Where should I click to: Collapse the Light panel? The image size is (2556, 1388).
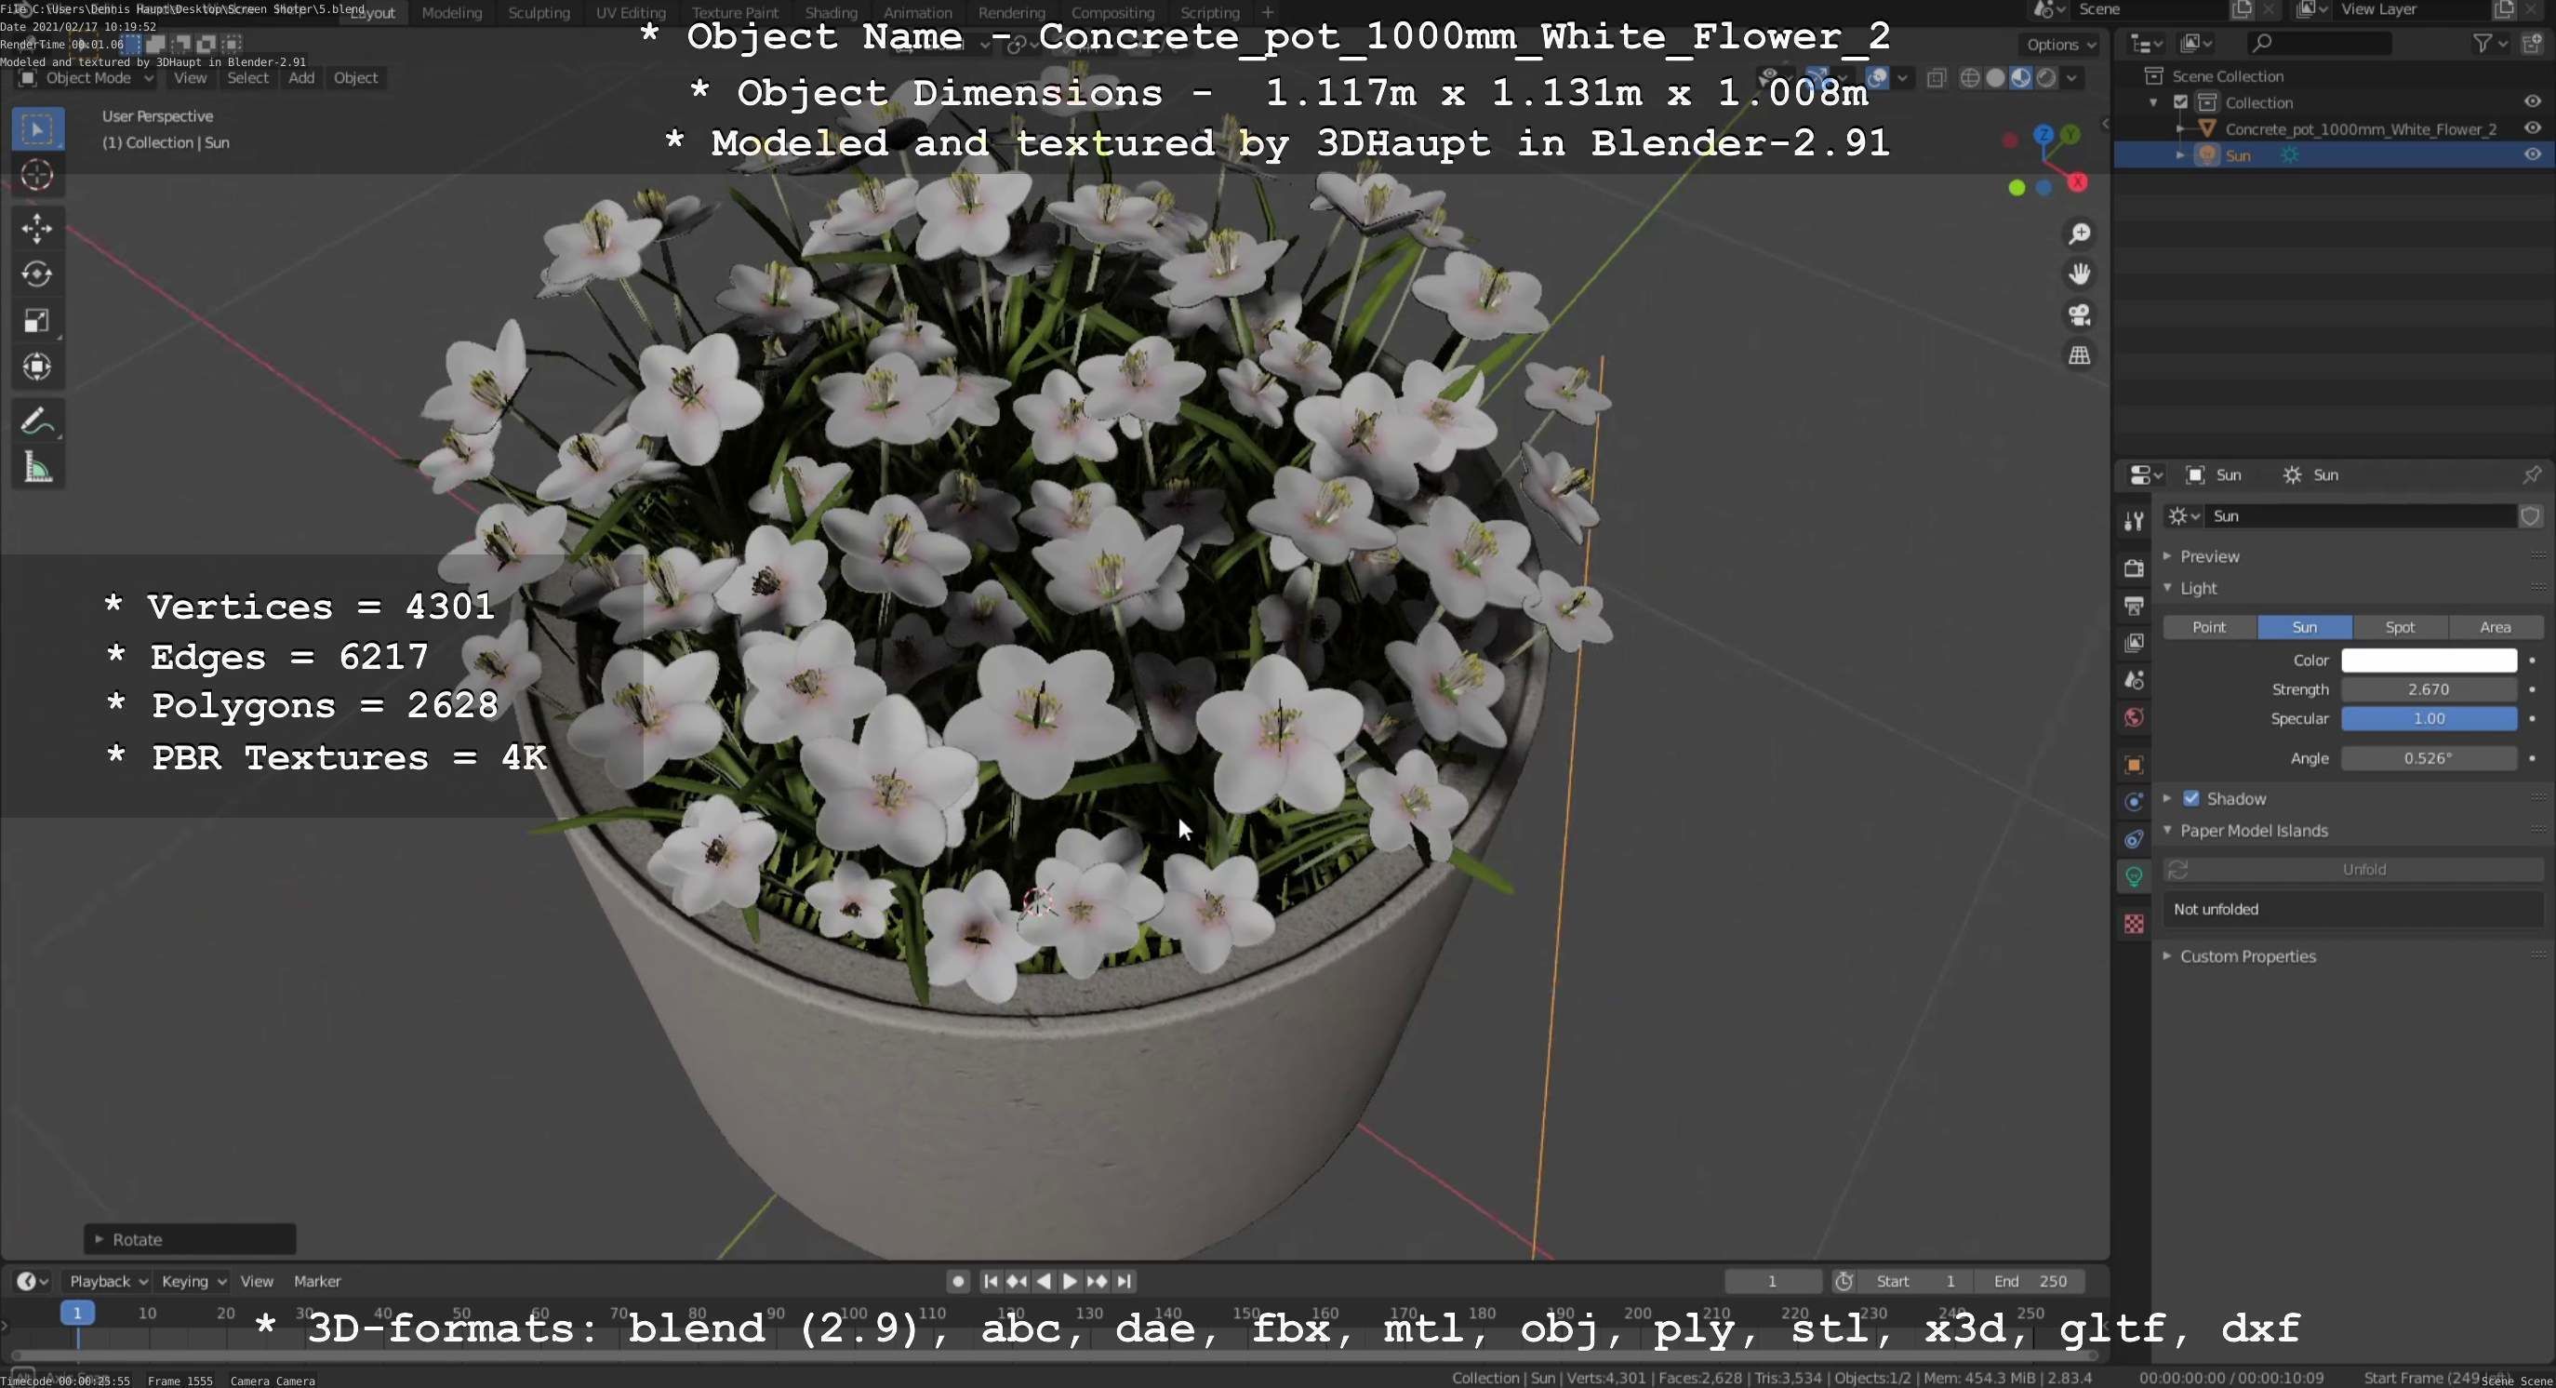coord(2198,588)
